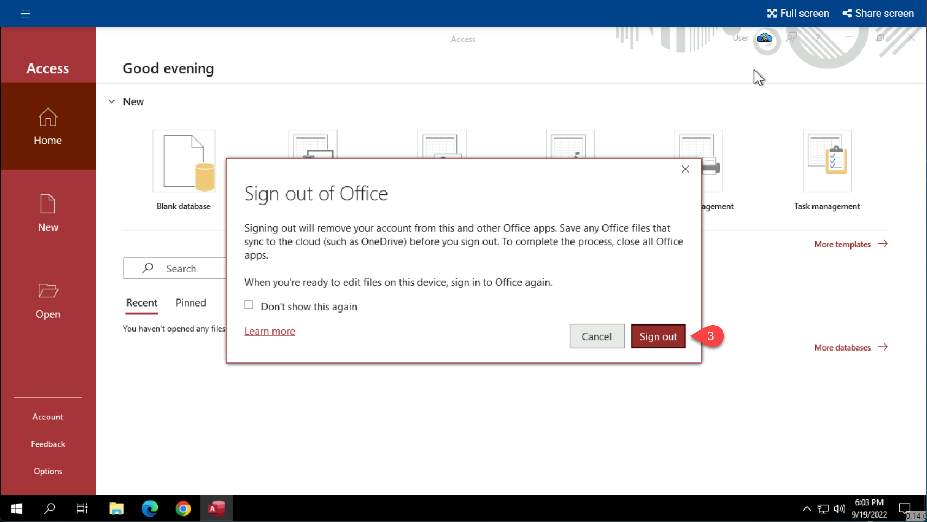This screenshot has height=522, width=927.
Task: Click the user account avatar icon
Action: pos(765,38)
